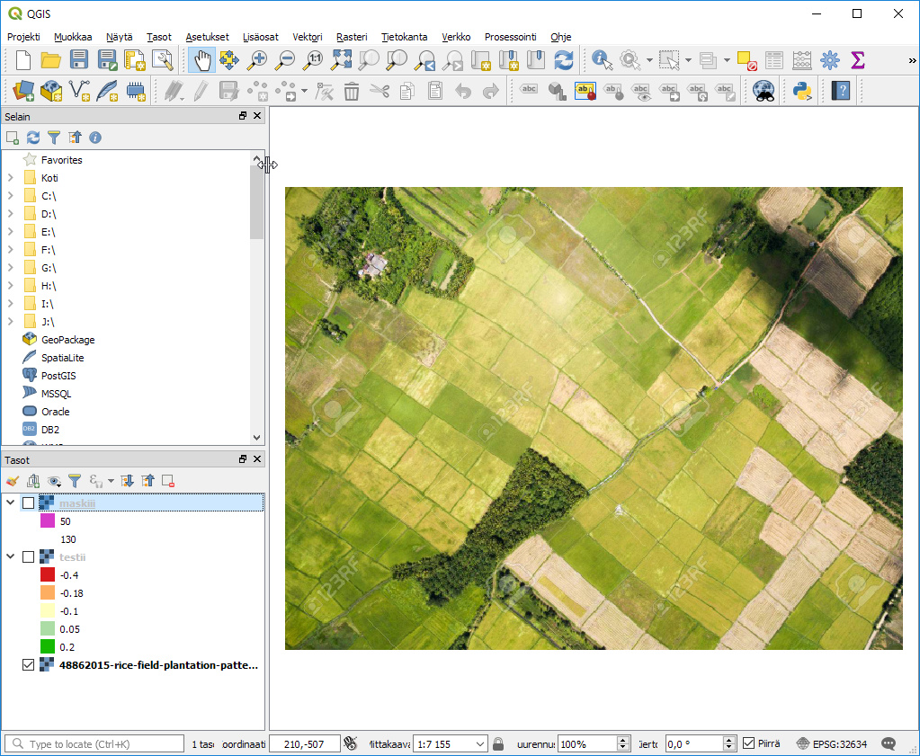Activate the Zoom In tool
Image resolution: width=920 pixels, height=756 pixels.
[259, 59]
